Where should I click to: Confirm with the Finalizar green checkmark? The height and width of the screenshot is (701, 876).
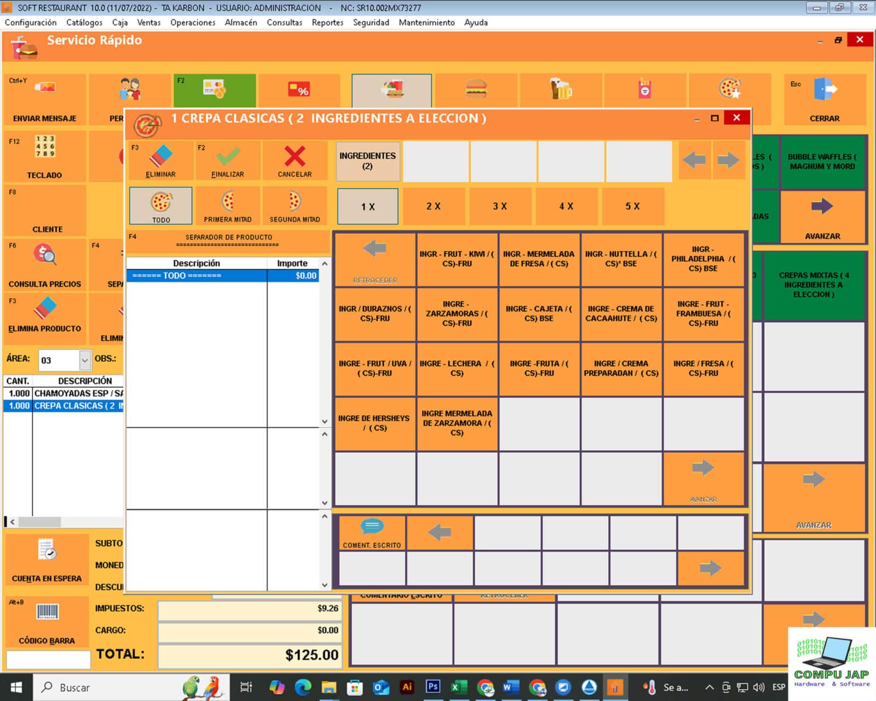click(x=228, y=160)
